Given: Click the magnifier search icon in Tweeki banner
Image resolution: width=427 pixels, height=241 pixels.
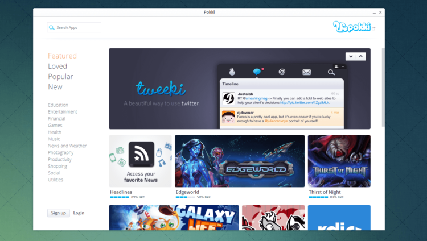Looking at the screenshot, I should coord(331,72).
